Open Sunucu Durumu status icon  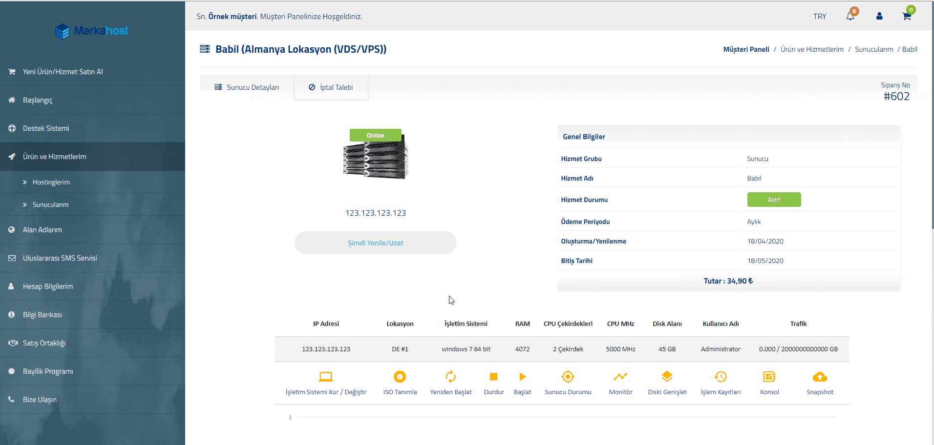tap(568, 377)
